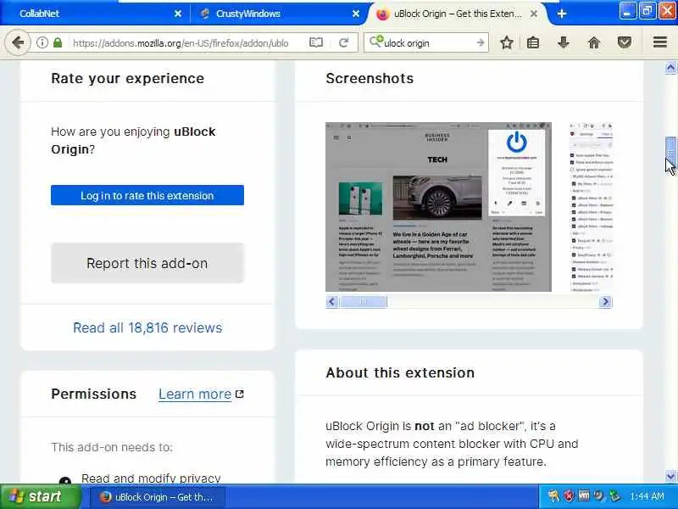This screenshot has width=678, height=509.
Task: Click the Safely Remove Hardware tray icon
Action: coord(614,496)
